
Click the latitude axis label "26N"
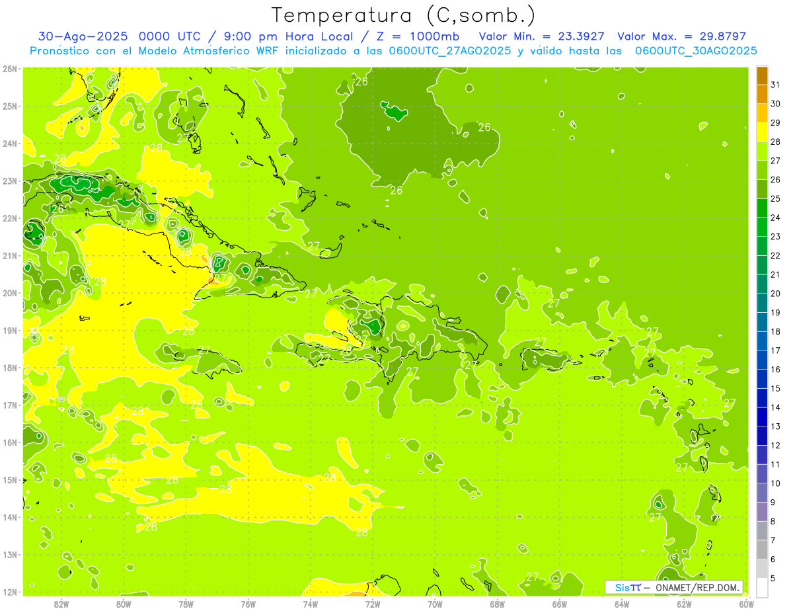(x=11, y=69)
